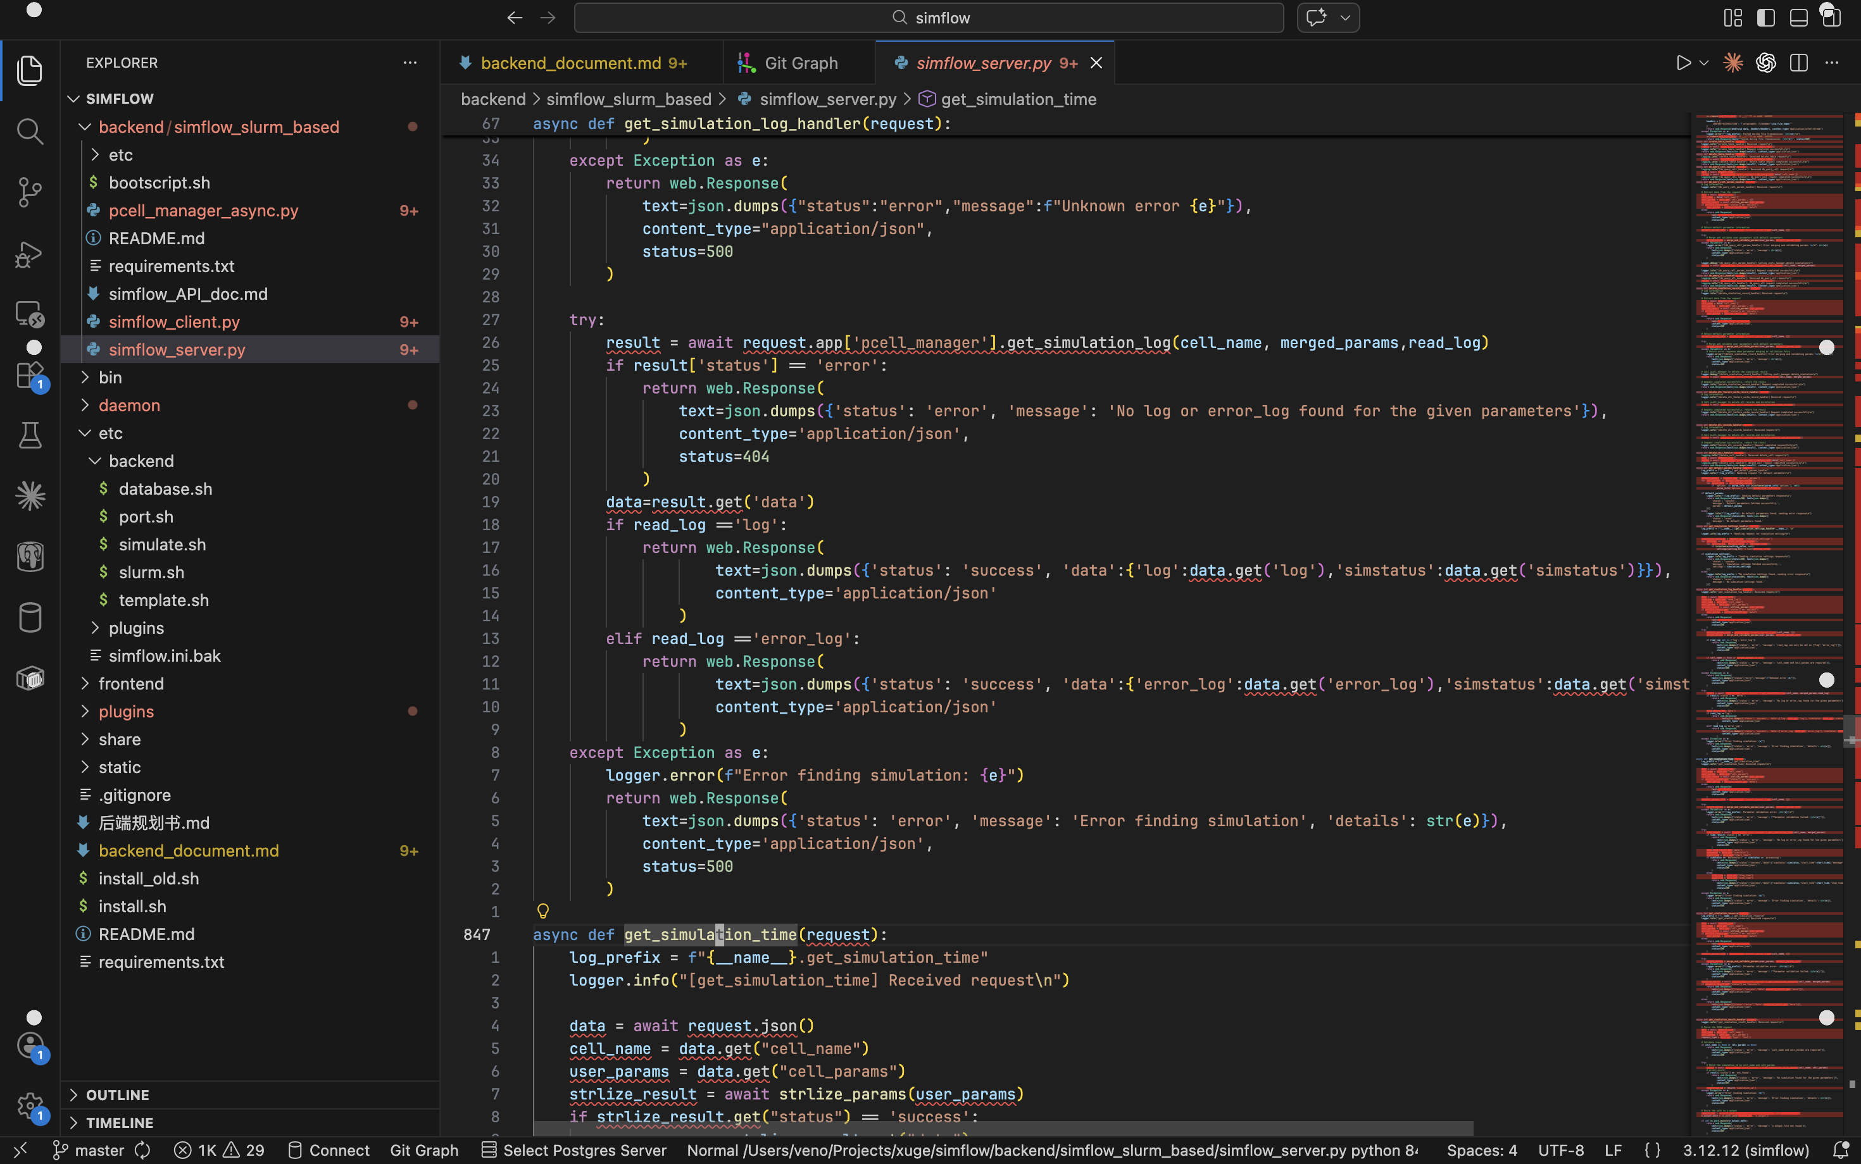
Task: Open Run and Debug view
Action: pyautogui.click(x=29, y=254)
